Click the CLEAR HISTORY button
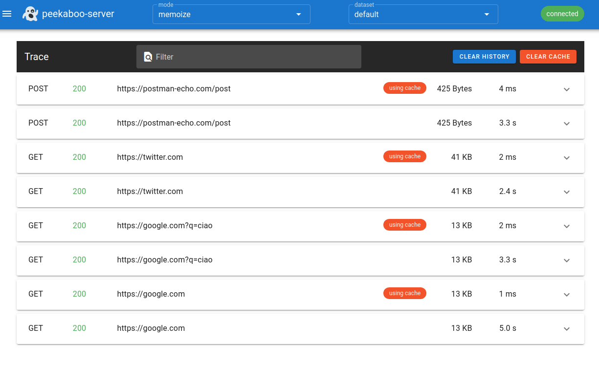The image size is (599, 367). [484, 57]
